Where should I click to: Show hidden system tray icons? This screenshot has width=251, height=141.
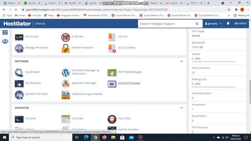214,137
